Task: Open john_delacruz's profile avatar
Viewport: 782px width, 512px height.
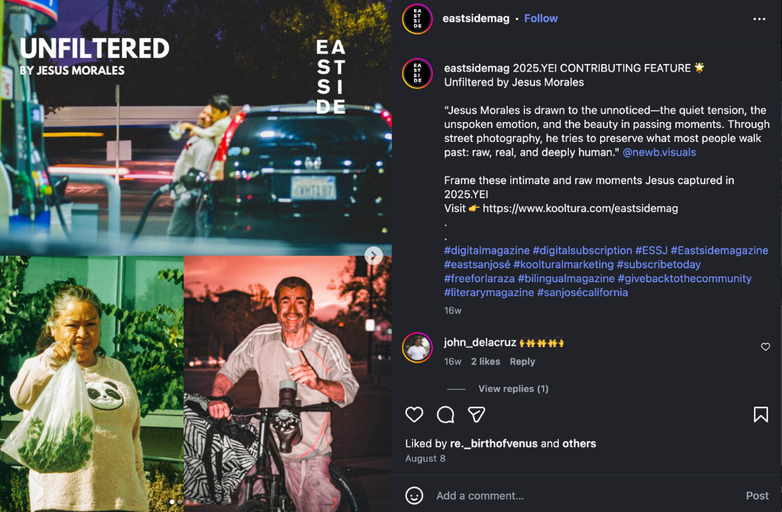Action: click(x=418, y=347)
